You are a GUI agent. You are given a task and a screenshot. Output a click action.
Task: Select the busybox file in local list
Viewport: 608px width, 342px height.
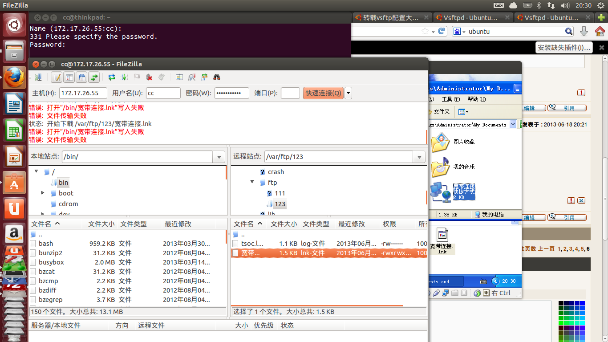click(127, 262)
